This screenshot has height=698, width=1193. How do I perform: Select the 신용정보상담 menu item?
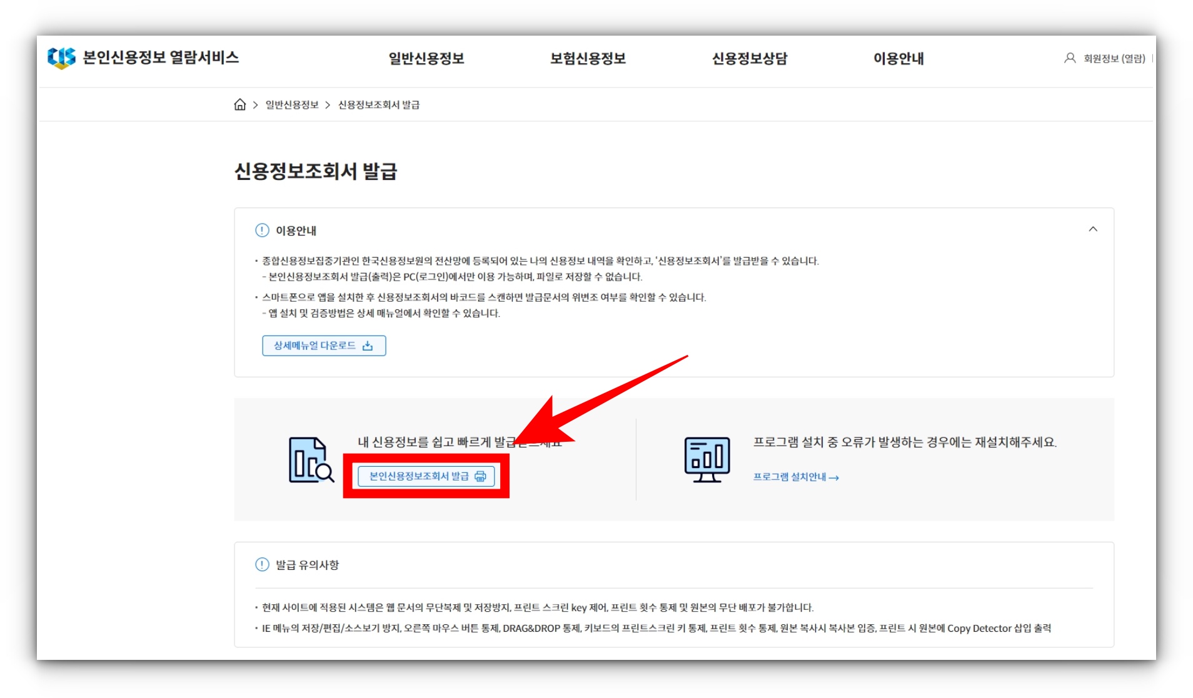[750, 58]
